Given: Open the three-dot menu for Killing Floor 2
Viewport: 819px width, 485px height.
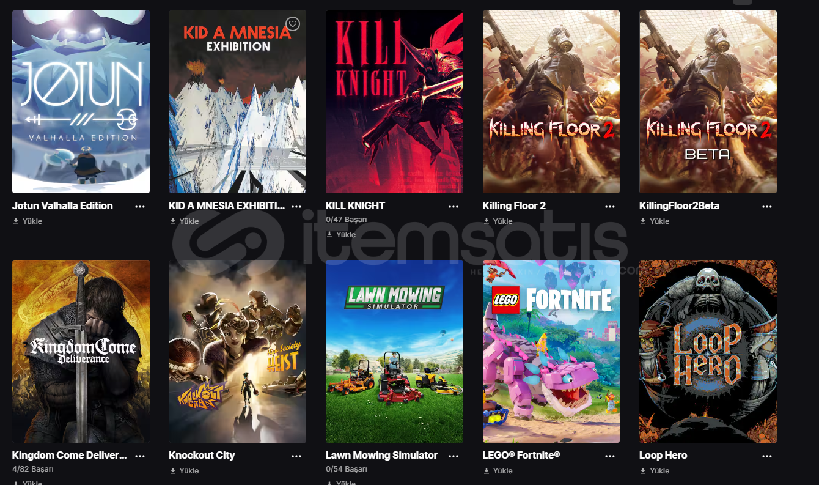Looking at the screenshot, I should coord(610,207).
